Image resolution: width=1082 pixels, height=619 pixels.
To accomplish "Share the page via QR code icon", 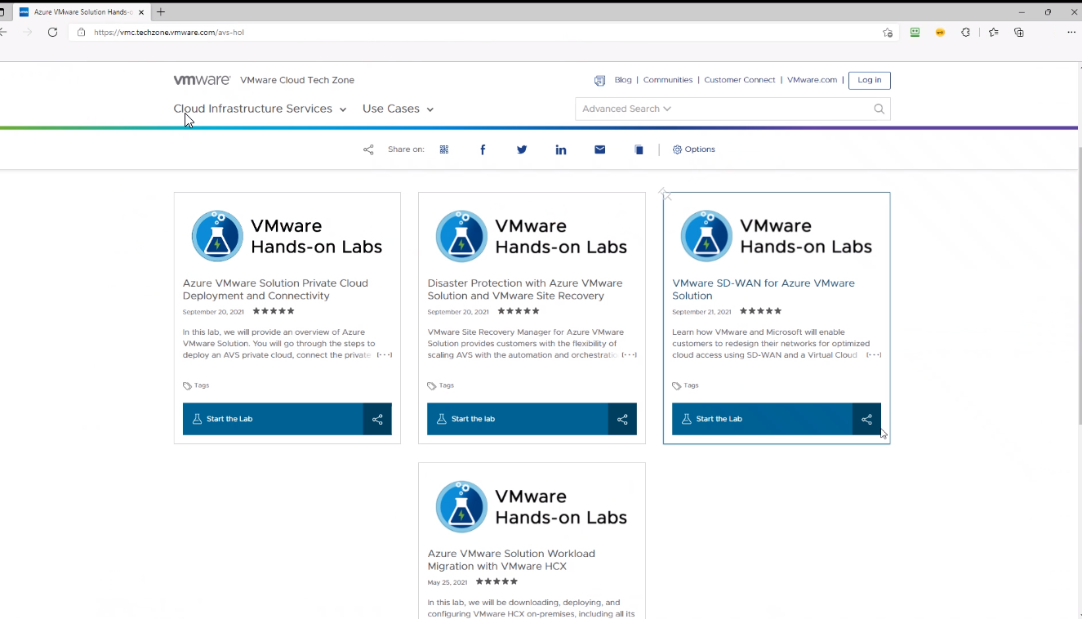I will click(x=444, y=149).
